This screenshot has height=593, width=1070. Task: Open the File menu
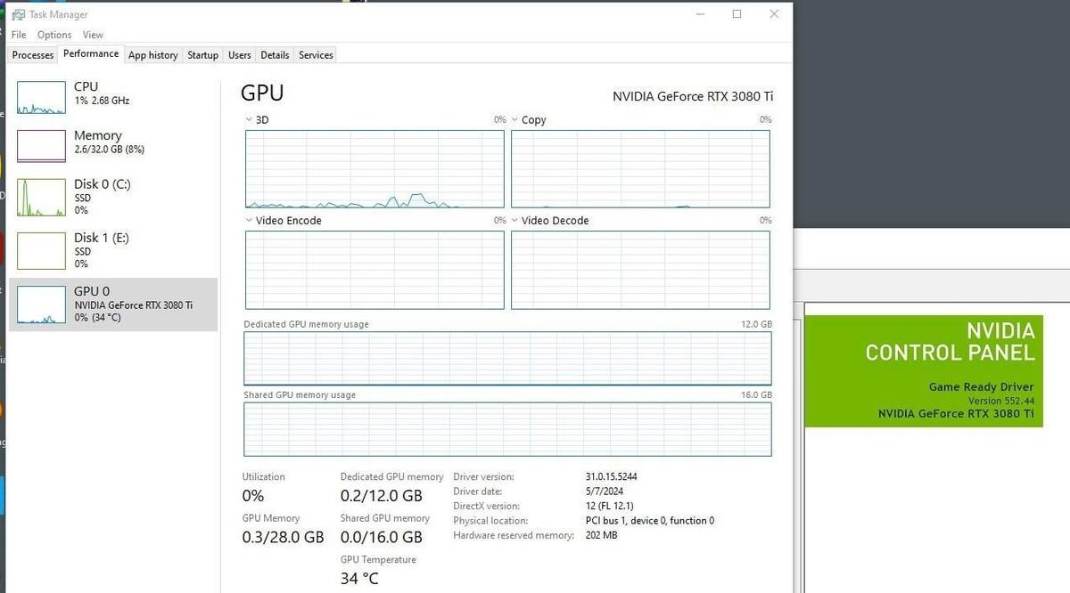click(x=19, y=35)
